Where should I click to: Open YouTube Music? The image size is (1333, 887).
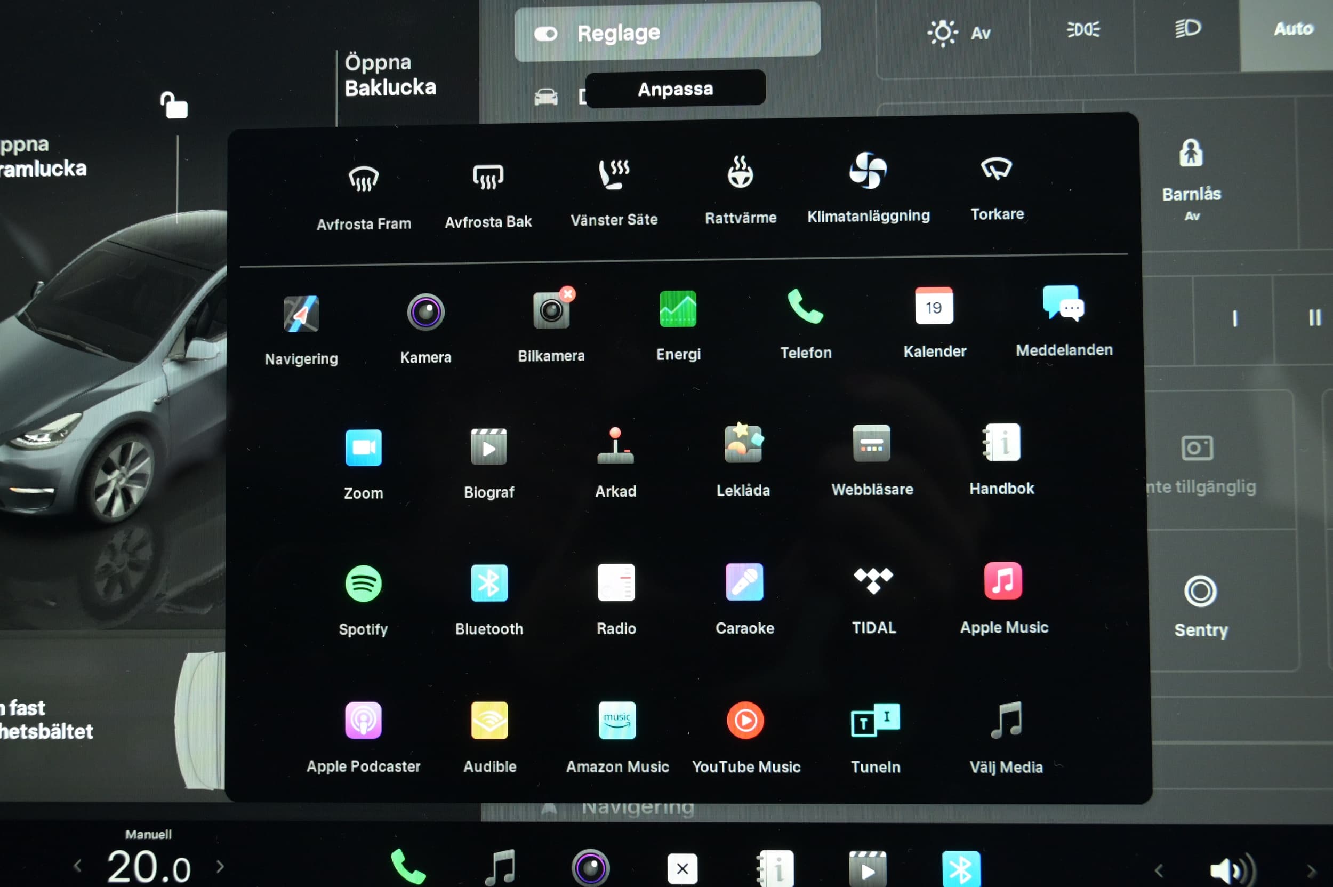[x=746, y=738]
